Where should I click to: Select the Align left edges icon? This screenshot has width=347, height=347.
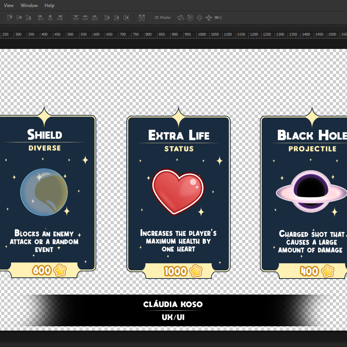point(41,18)
